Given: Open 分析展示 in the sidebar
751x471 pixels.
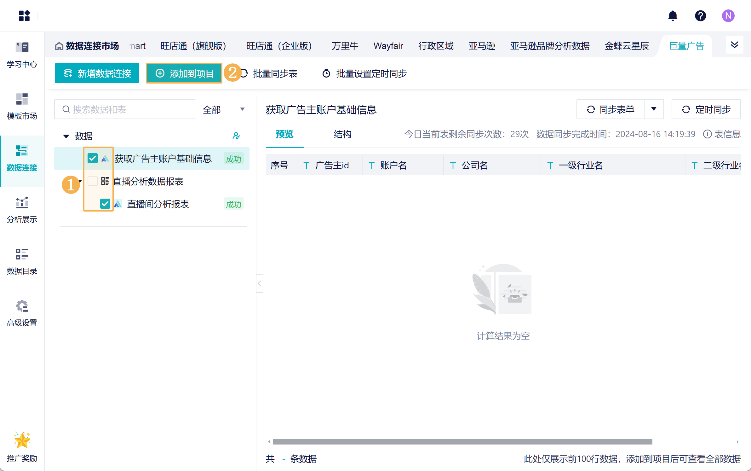Looking at the screenshot, I should point(22,210).
